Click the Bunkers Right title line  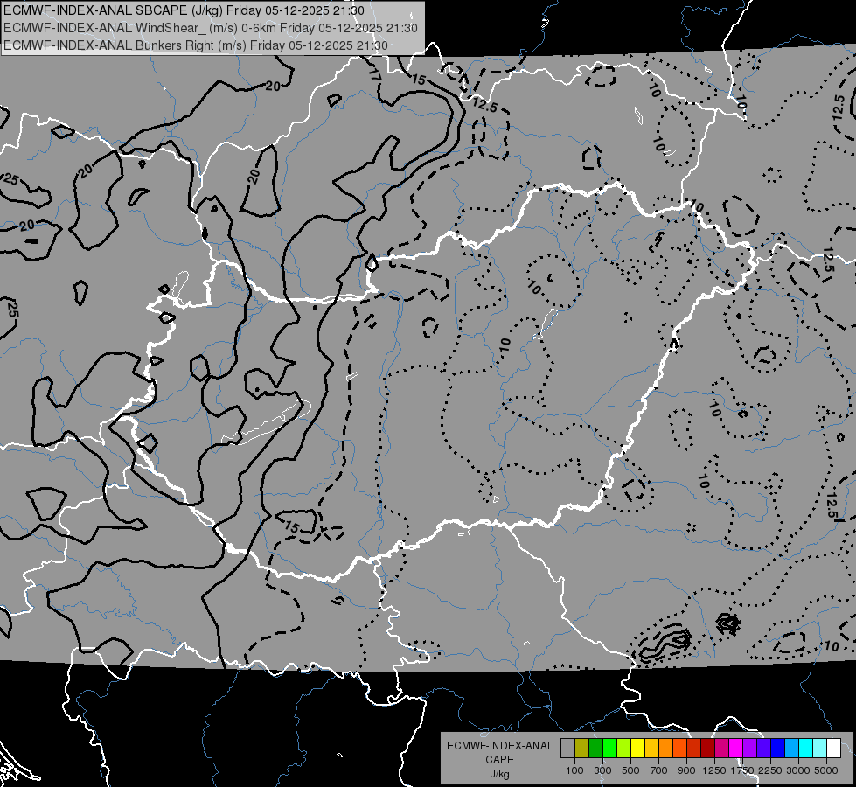196,45
